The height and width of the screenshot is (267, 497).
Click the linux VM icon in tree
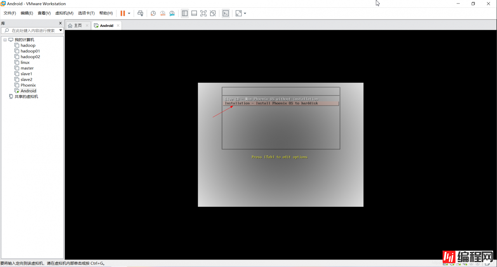[17, 62]
